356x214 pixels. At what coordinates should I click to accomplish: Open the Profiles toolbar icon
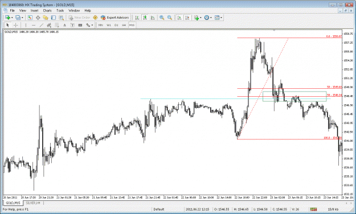[x=18, y=18]
